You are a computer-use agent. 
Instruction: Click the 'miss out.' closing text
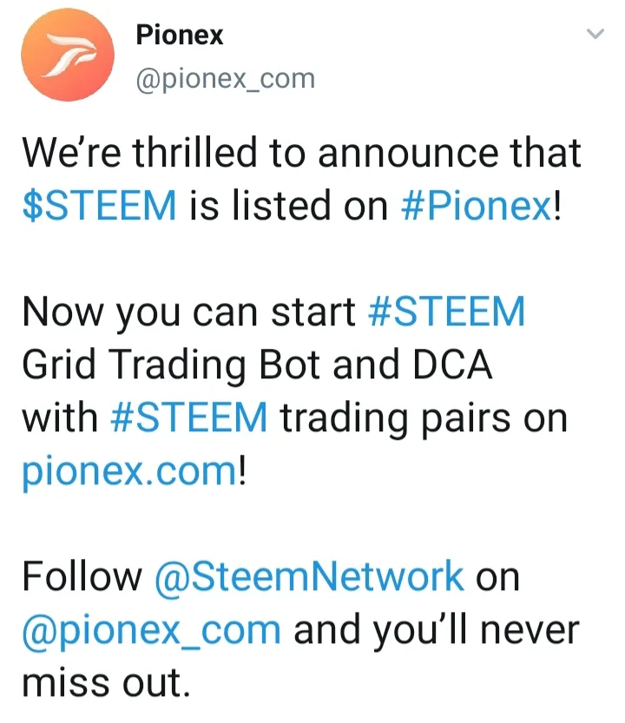pyautogui.click(x=107, y=683)
